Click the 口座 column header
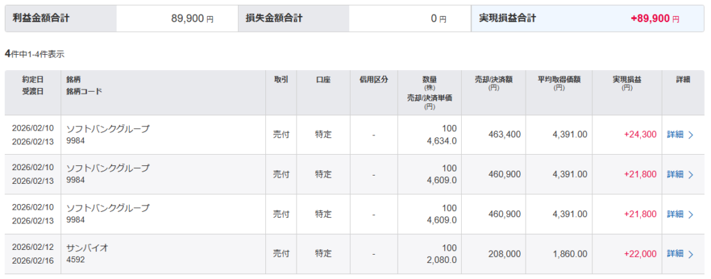Image resolution: width=711 pixels, height=279 pixels. click(323, 80)
